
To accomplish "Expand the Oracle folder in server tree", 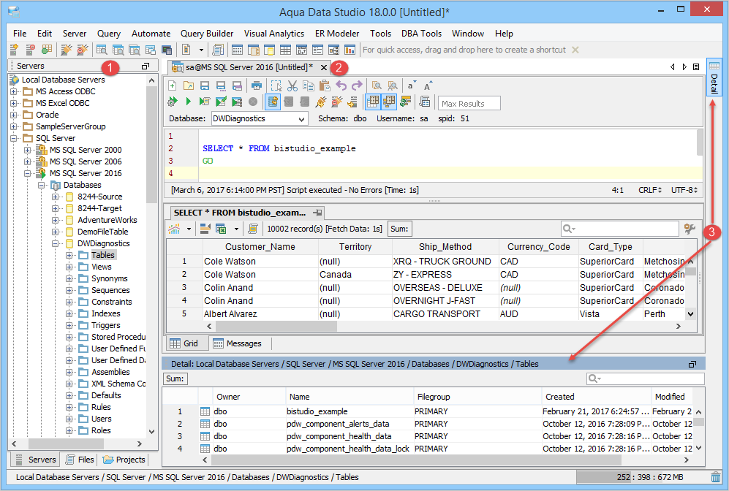I will coord(14,115).
